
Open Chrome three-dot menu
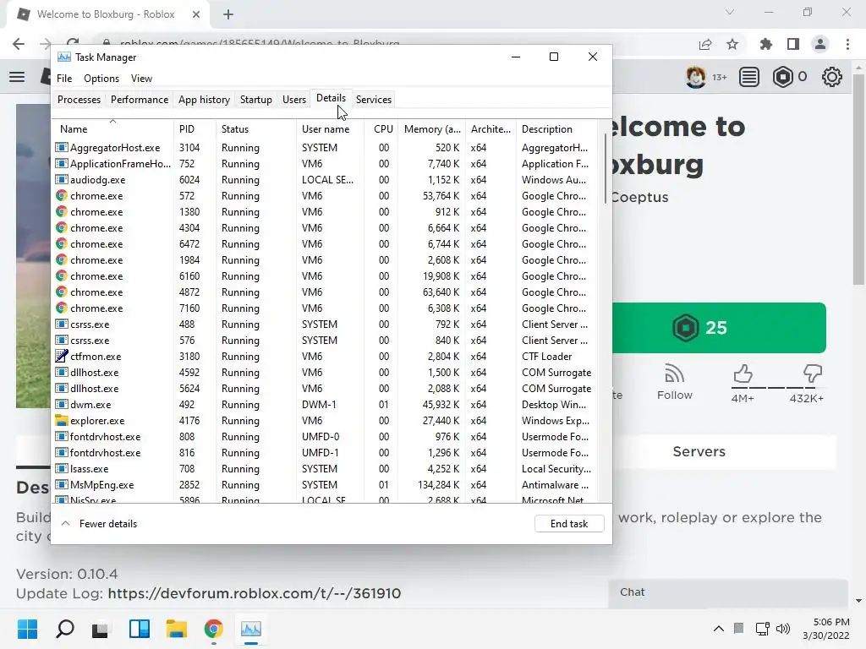(x=847, y=44)
